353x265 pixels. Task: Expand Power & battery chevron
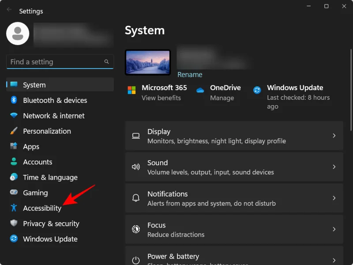click(334, 260)
